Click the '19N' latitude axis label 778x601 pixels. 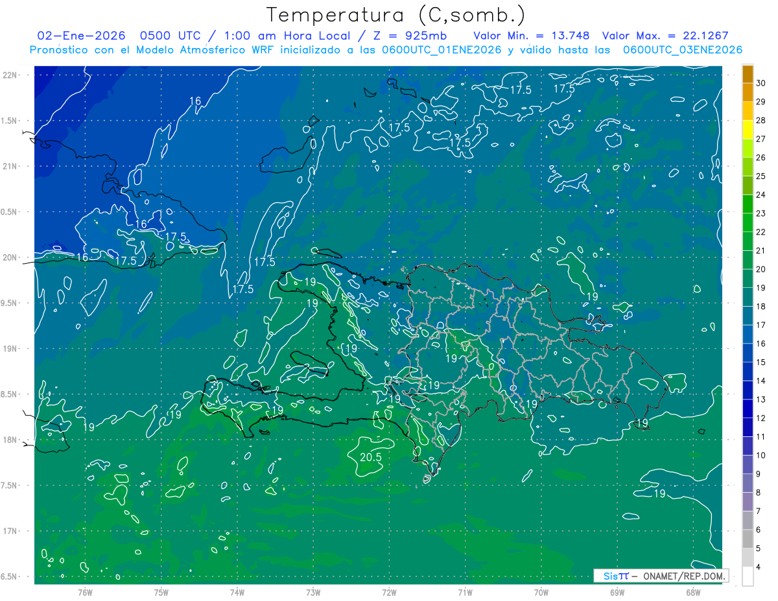11,349
